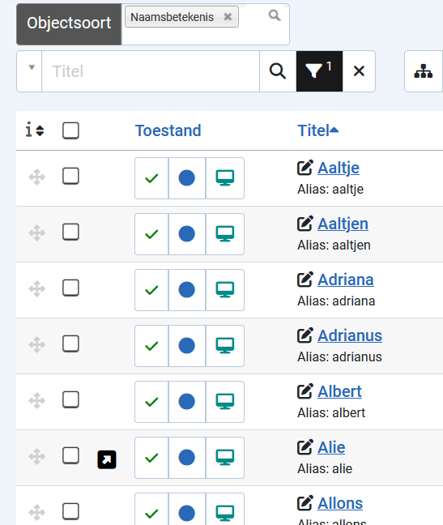This screenshot has width=443, height=525.
Task: Click the Objectsoort label tab
Action: coord(69,23)
